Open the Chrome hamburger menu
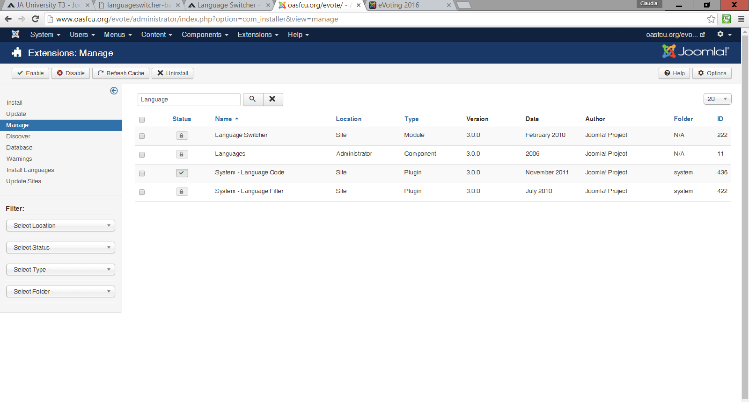Screen dimensions: 749x402 pyautogui.click(x=741, y=19)
